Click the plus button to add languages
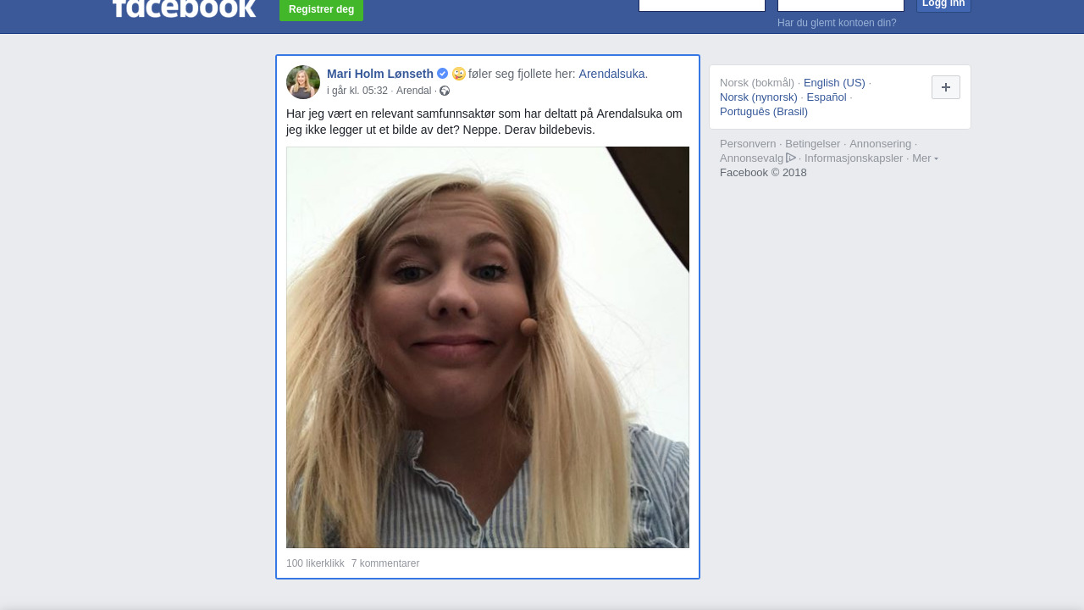 (x=945, y=87)
